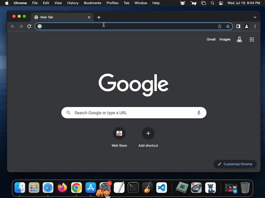Launch GarageBand from the dock
The image size is (265, 198).
tap(147, 187)
